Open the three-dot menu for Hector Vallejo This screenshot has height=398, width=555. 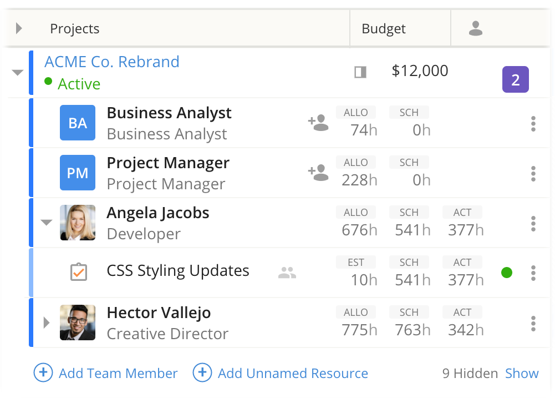[533, 323]
